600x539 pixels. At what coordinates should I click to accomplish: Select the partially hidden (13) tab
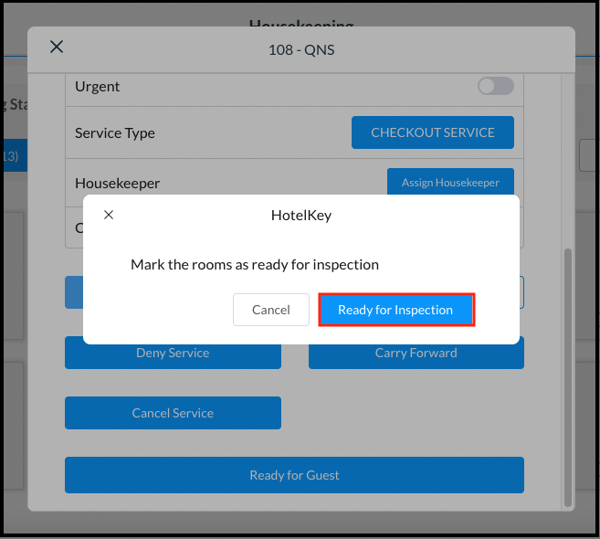coord(9,156)
